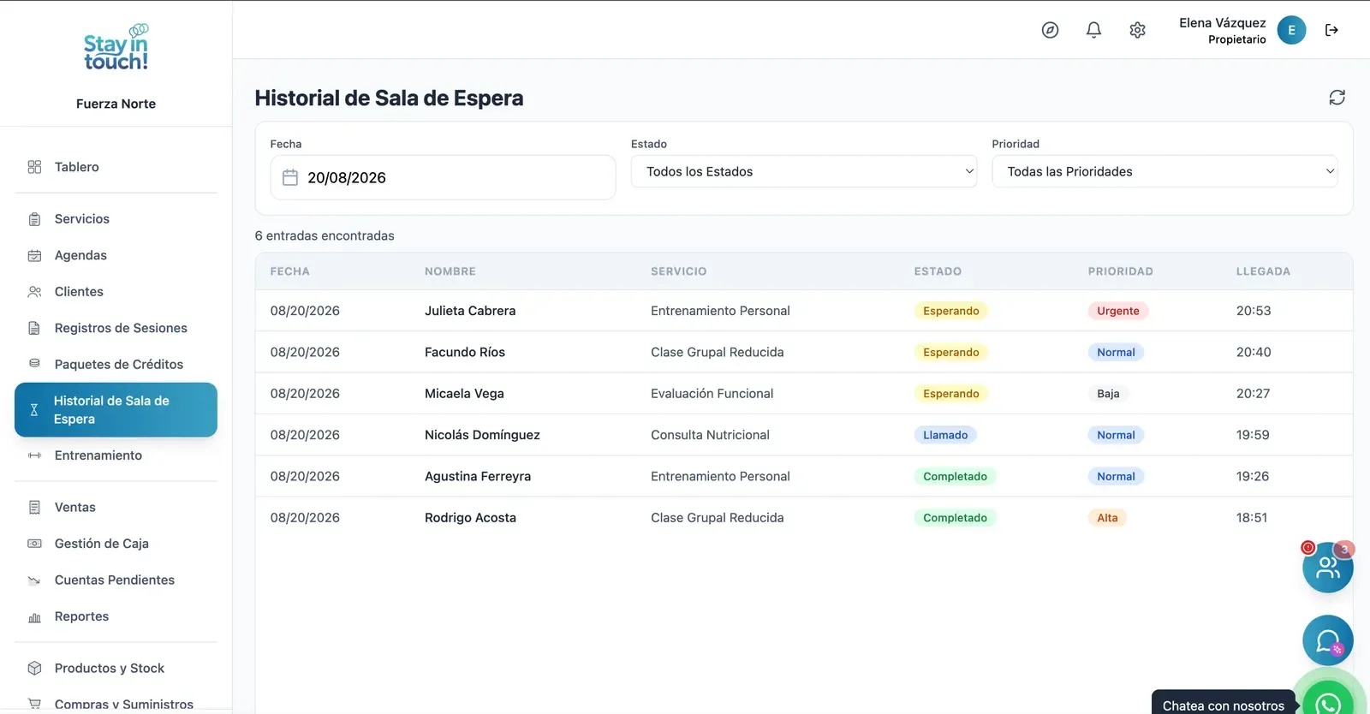The width and height of the screenshot is (1370, 714).
Task: Click the calendar icon in Fecha field
Action: (x=290, y=177)
